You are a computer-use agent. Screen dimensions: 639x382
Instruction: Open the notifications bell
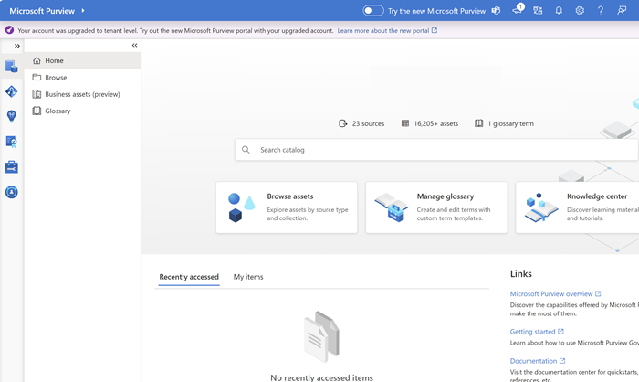click(x=559, y=11)
